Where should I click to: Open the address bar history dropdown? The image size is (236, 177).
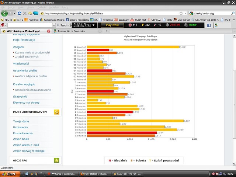coord(185,13)
